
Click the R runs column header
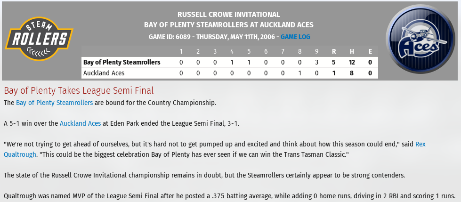click(x=334, y=52)
